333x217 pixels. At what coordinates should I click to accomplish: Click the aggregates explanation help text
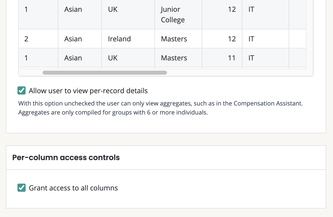[160, 108]
